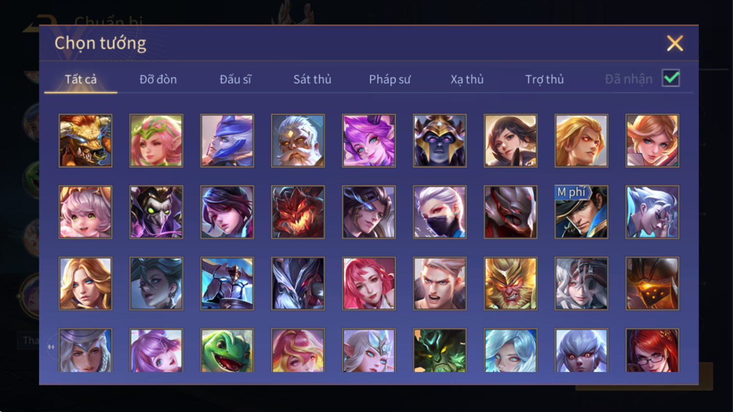
Task: Select the Tất cả tab
Action: [81, 79]
